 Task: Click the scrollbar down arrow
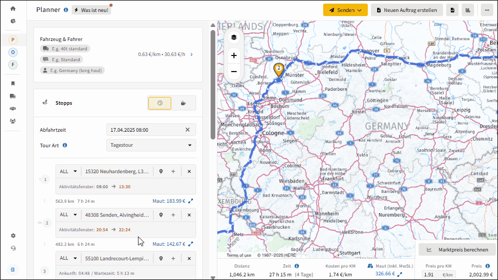[213, 277]
